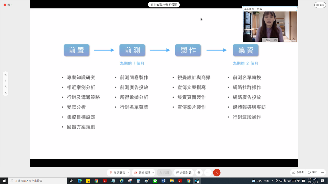Open more options ellipsis beside reactions

208,173
